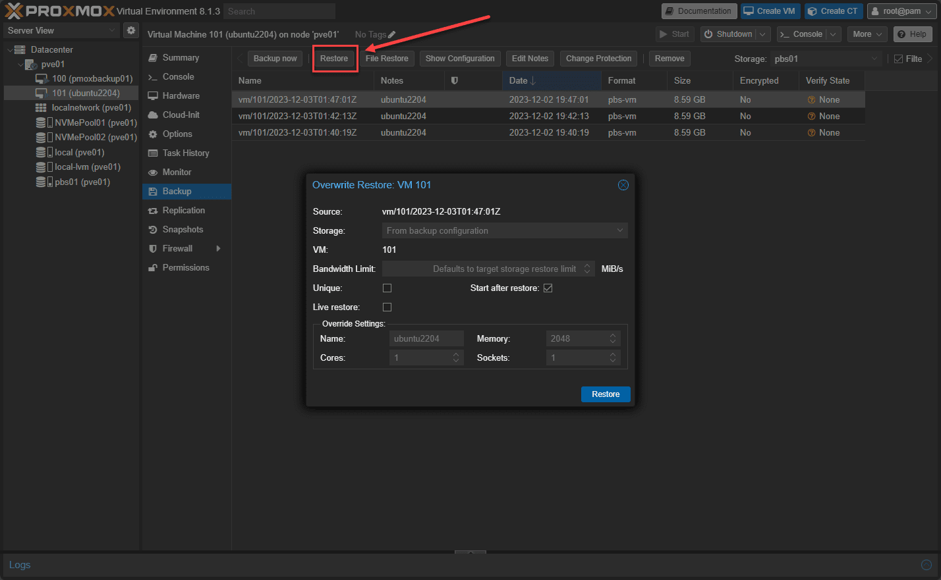
Task: Open the Task History tab
Action: (185, 153)
